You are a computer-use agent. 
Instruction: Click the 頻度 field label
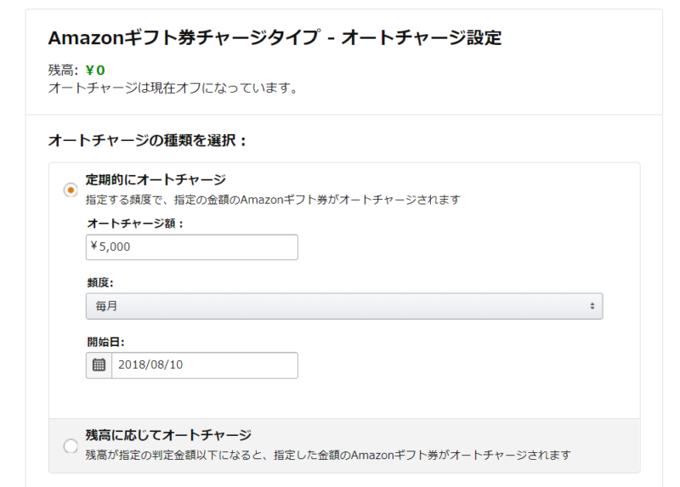click(x=100, y=283)
